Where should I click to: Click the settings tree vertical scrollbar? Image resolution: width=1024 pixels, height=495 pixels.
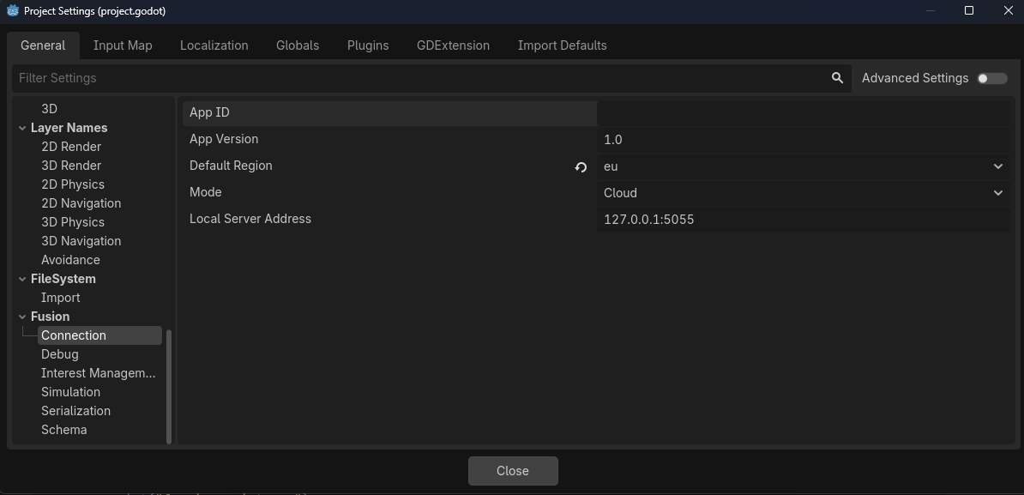point(169,387)
